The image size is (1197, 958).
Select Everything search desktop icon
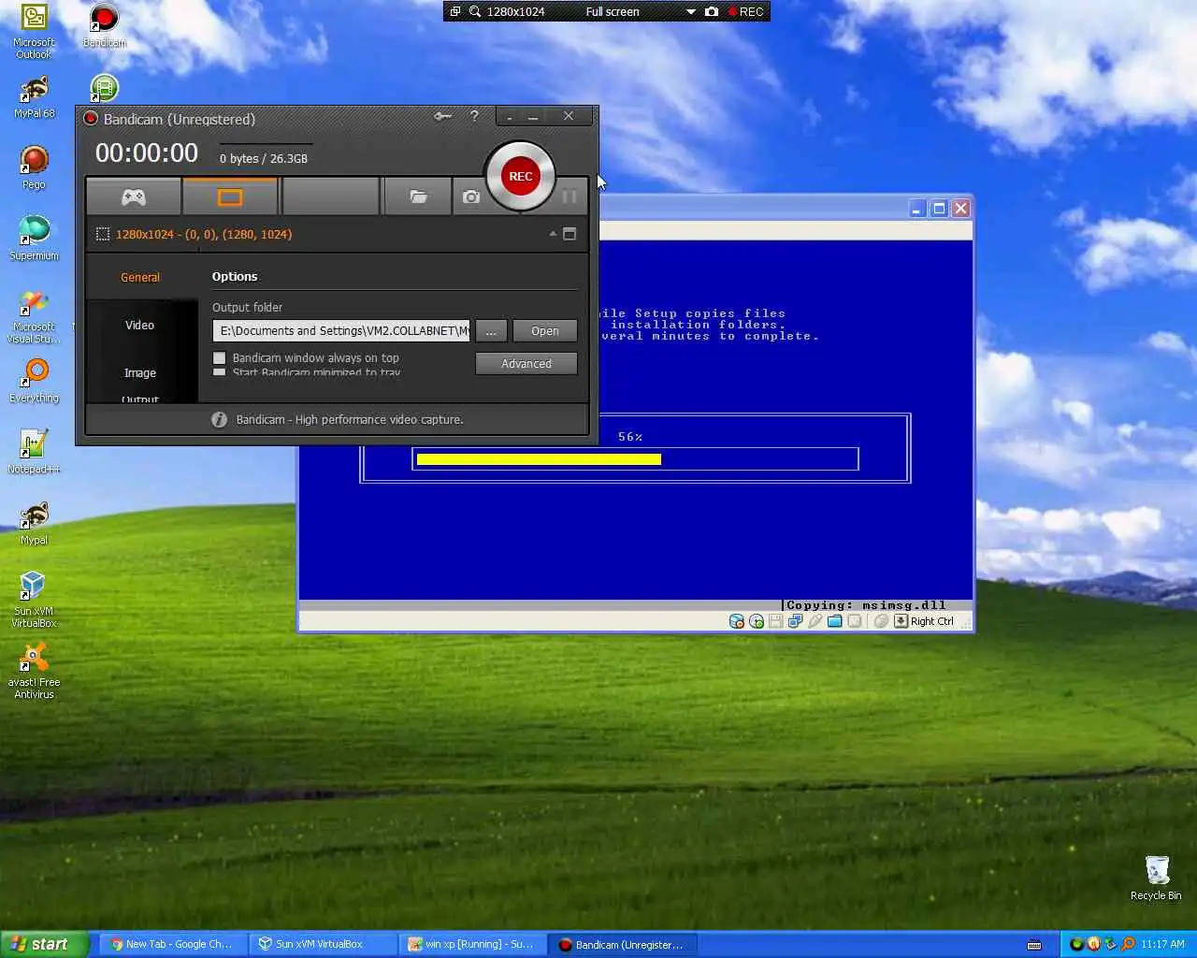(34, 381)
